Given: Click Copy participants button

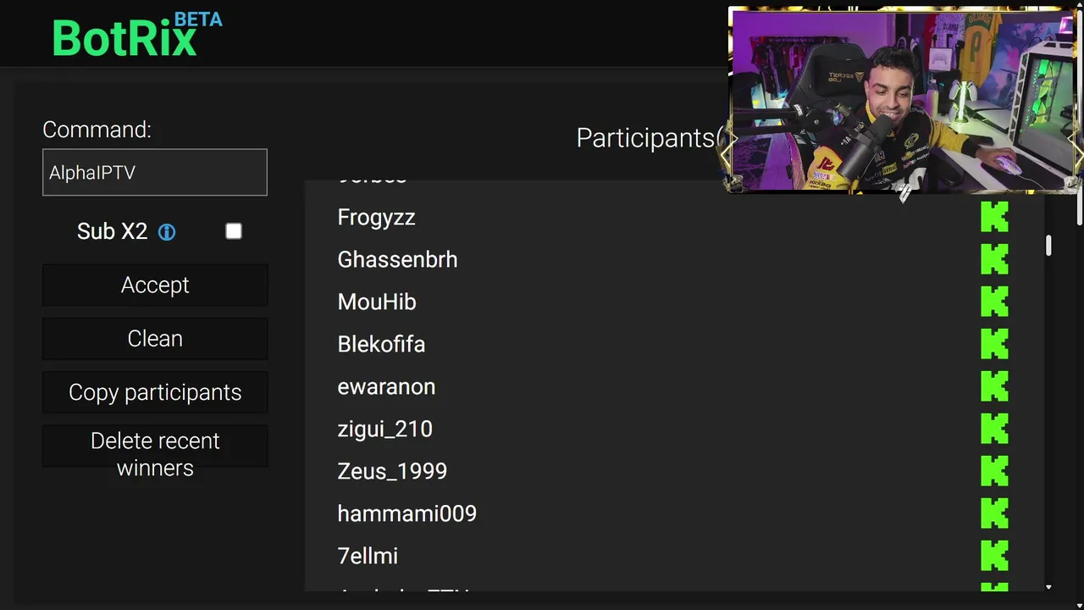Looking at the screenshot, I should coord(155,392).
